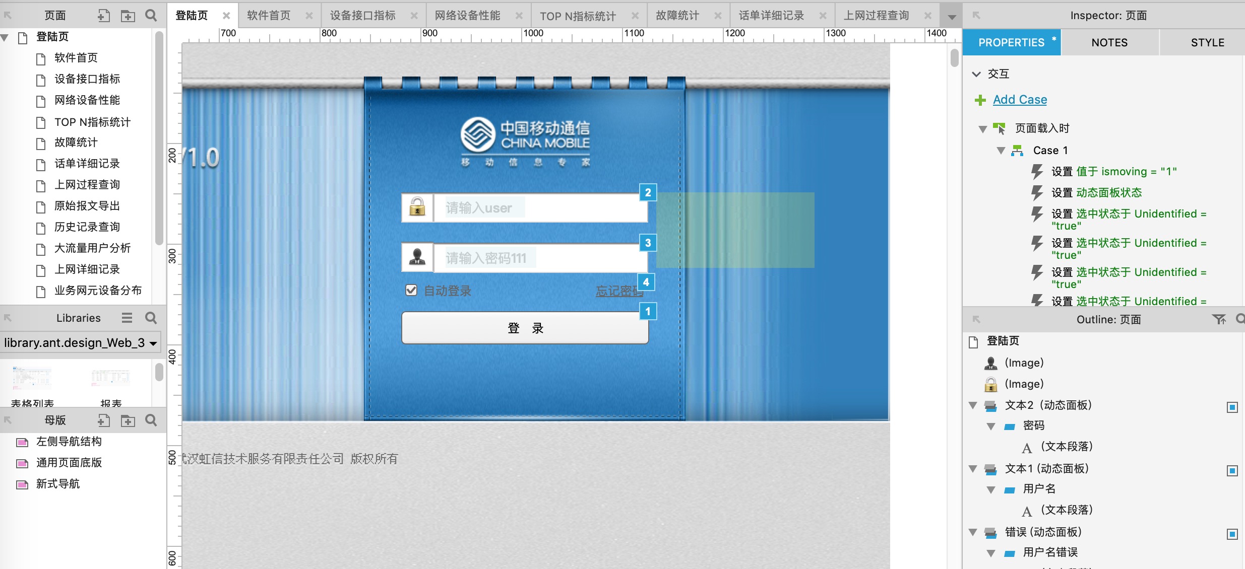Collapse 文本2 (动态面板) in Outline
The image size is (1245, 569).
coord(973,405)
